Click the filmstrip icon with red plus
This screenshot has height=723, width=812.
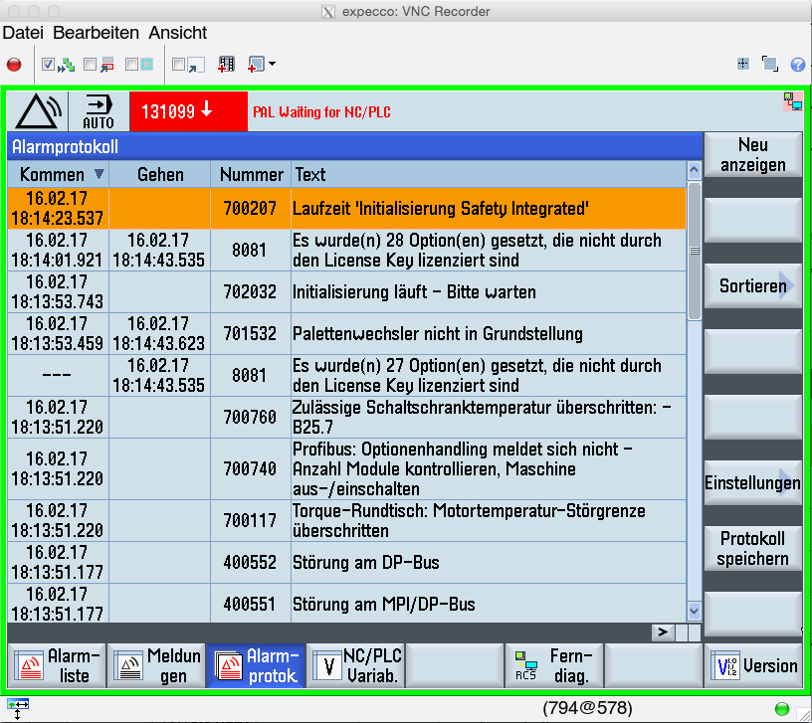coord(226,65)
